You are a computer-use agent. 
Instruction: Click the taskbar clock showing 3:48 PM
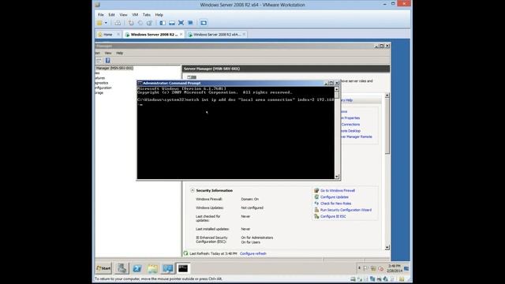(394, 268)
